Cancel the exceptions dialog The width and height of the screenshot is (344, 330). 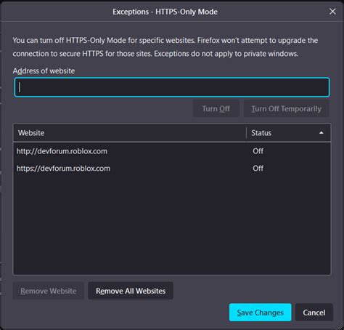point(314,313)
